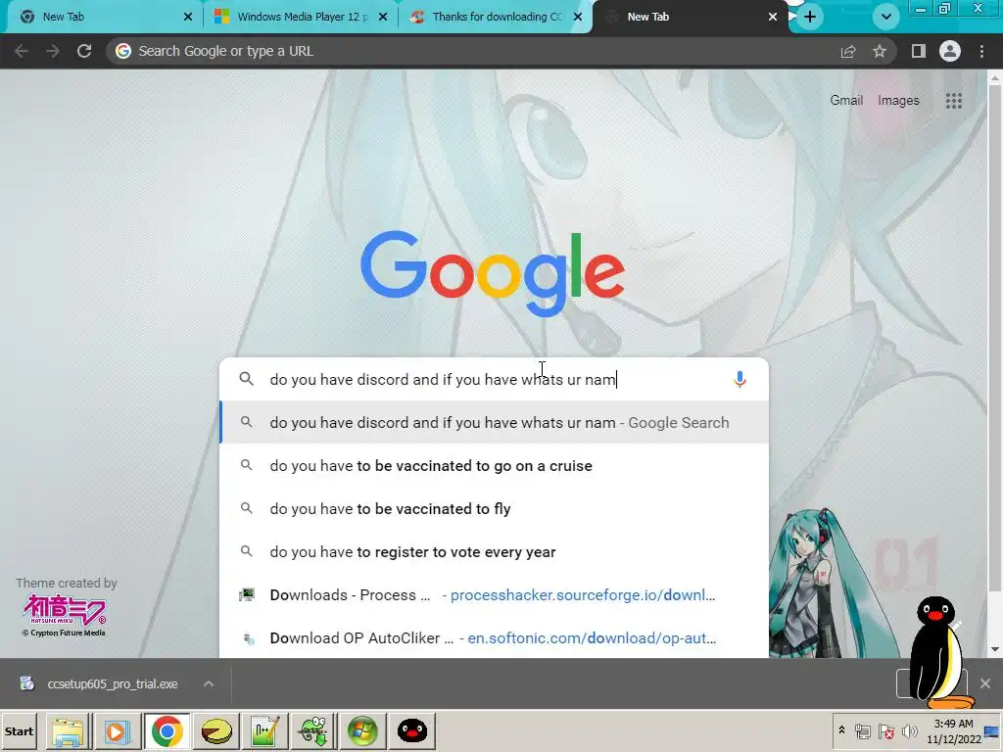The height and width of the screenshot is (752, 1003).
Task: Click the browser back arrow
Action: point(22,51)
